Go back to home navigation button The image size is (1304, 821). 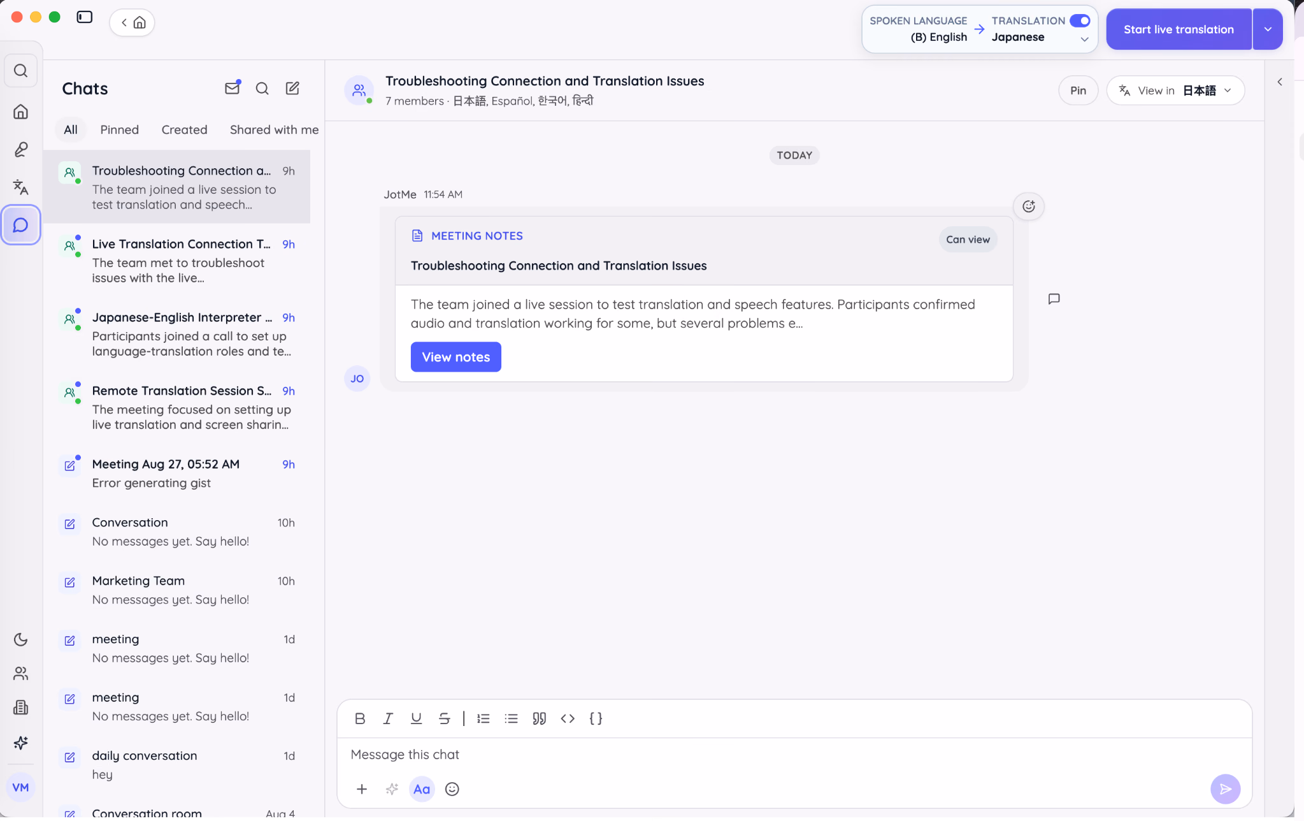pos(133,23)
